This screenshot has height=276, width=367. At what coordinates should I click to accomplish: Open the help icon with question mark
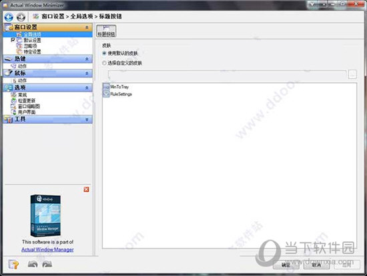[13, 265]
